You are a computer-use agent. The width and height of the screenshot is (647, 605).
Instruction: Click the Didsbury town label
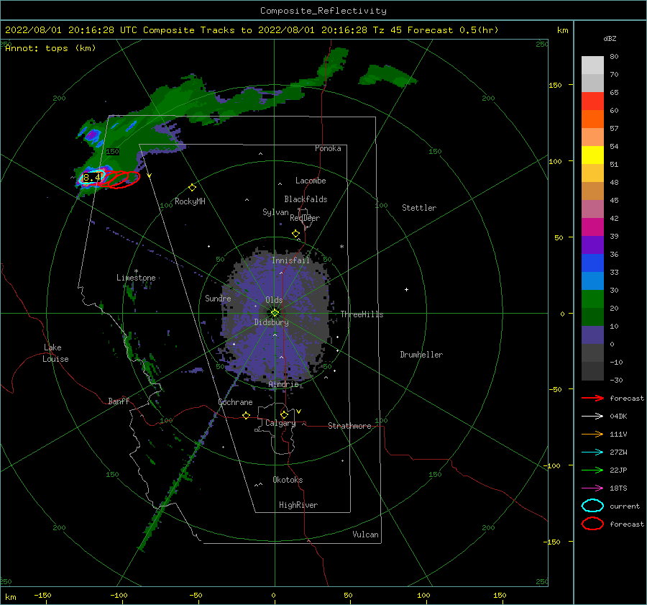pos(272,322)
